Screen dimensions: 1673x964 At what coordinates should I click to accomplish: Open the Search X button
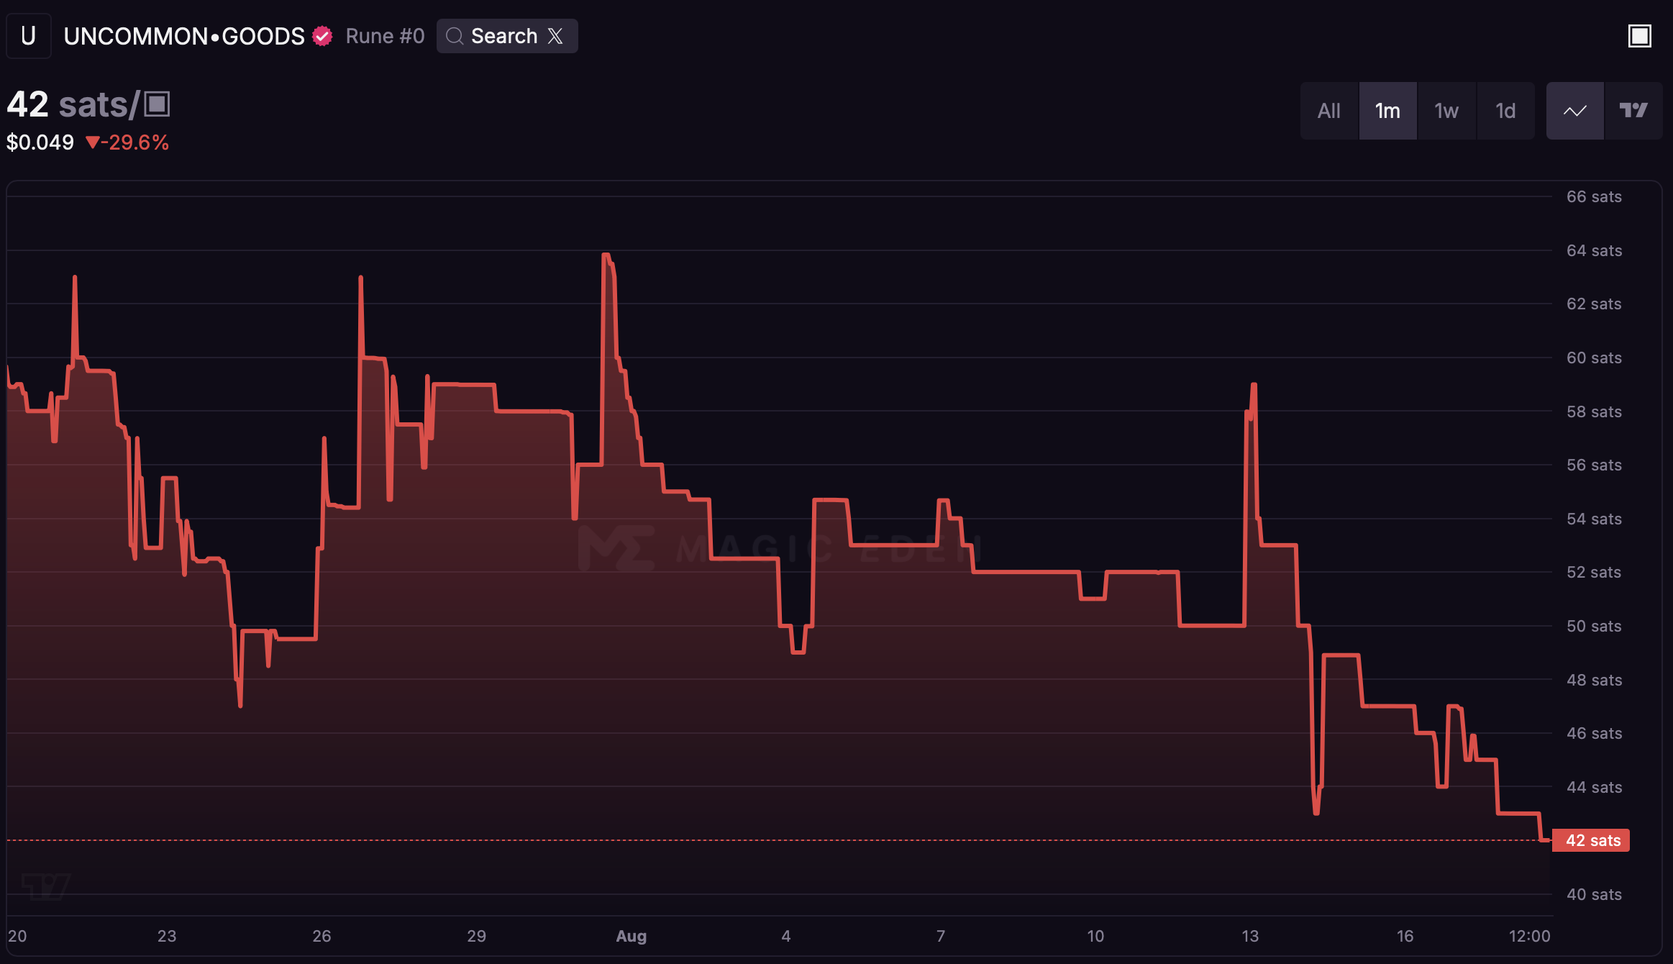tap(507, 36)
